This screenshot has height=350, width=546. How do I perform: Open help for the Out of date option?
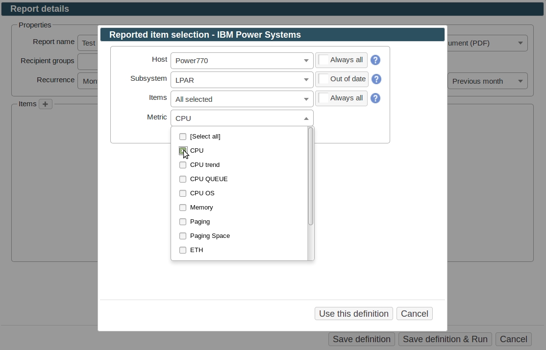pos(376,79)
